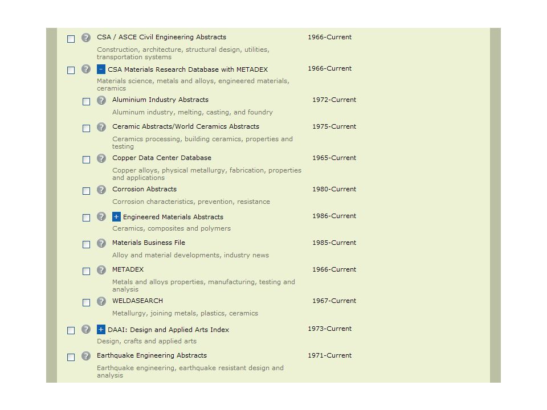Viewport: 547px width, 410px height.
Task: Check the CSA Materials Research Database with METADEX box
Action: 71,70
